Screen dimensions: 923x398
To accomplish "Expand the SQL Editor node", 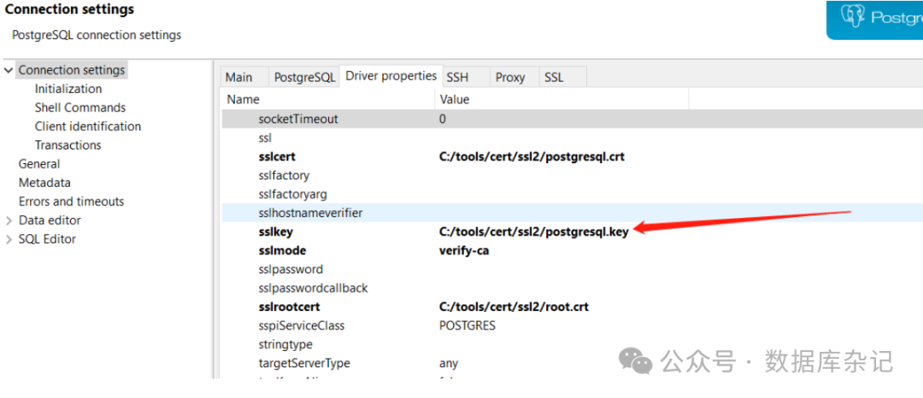I will [x=9, y=239].
